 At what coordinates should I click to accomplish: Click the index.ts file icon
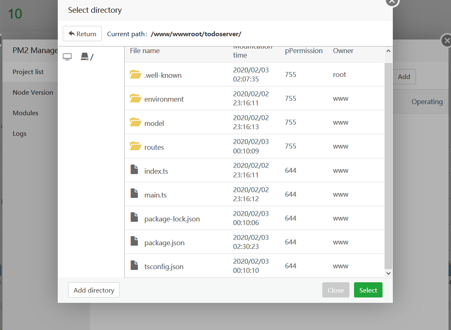[x=134, y=170]
